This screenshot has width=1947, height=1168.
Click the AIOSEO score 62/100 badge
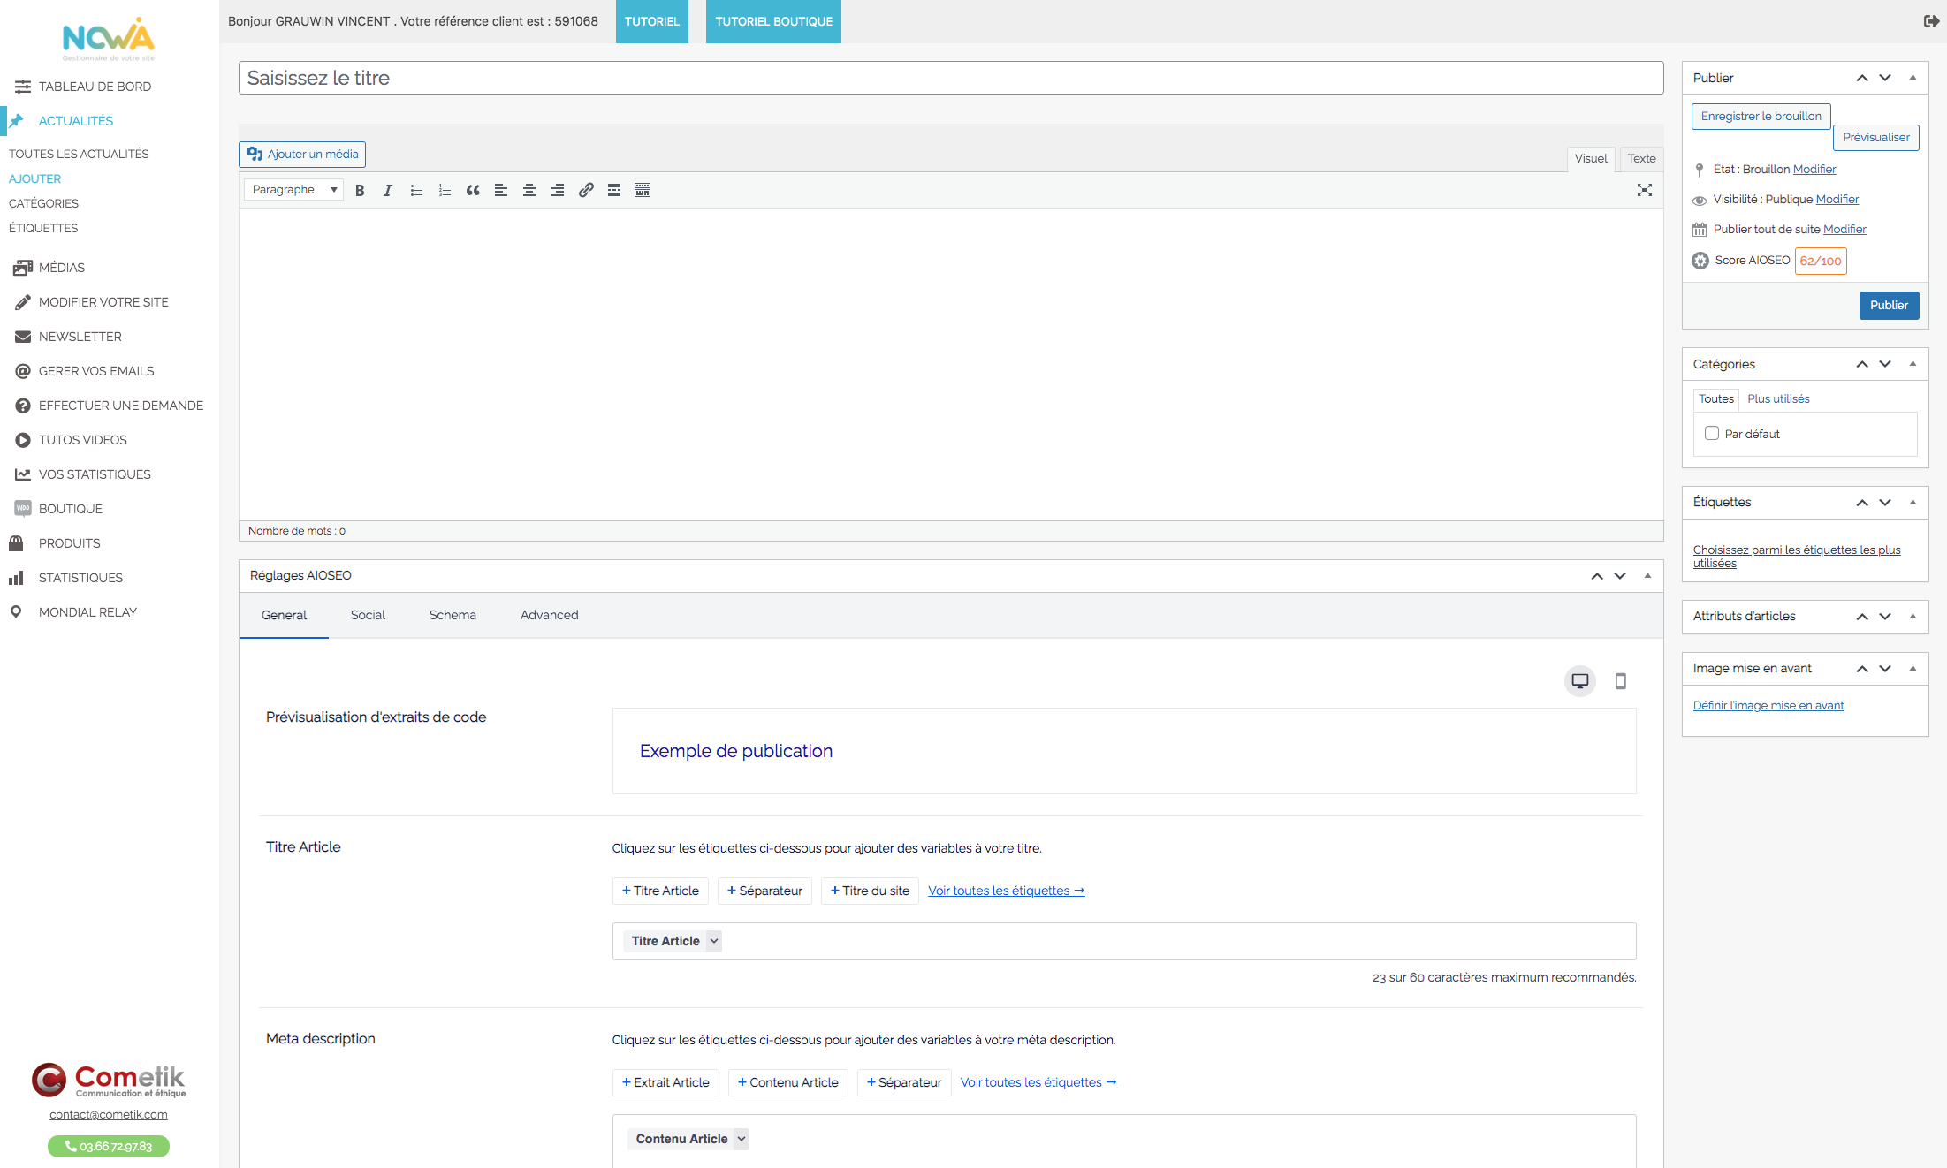[x=1820, y=261]
